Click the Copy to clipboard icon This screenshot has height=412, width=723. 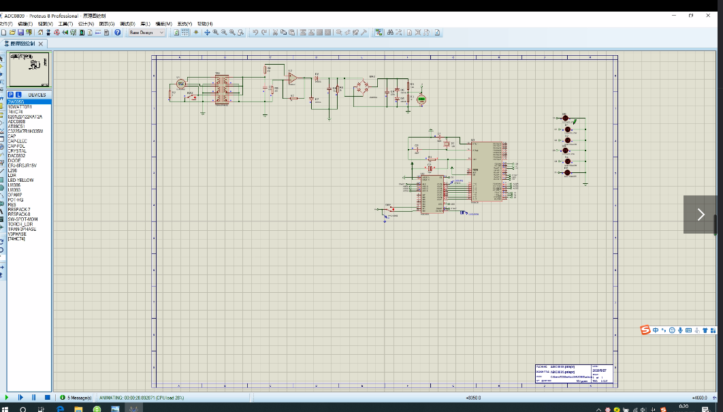click(284, 32)
